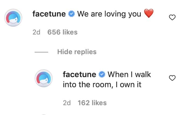View the 656 likes list
The width and height of the screenshot is (183, 115).
point(62,32)
